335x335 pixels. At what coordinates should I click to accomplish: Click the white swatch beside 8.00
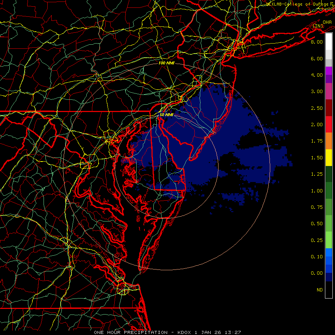pyautogui.click(x=329, y=42)
